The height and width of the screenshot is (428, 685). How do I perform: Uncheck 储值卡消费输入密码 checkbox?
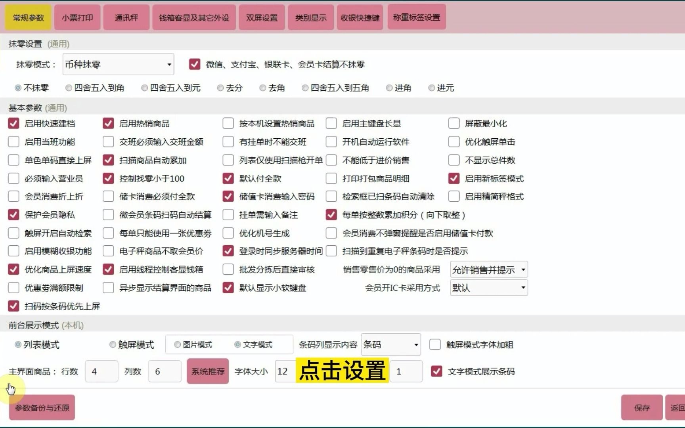[x=228, y=196]
